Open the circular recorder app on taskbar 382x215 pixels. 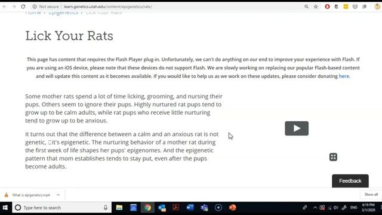tap(218, 208)
